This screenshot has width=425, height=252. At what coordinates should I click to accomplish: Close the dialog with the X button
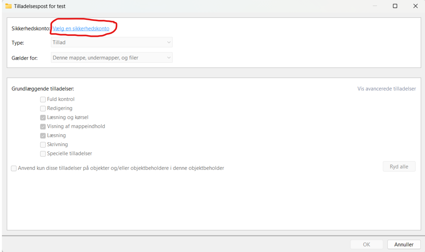[x=415, y=6]
